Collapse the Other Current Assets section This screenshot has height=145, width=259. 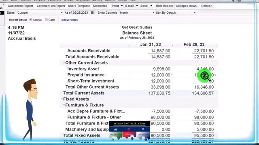[64, 62]
